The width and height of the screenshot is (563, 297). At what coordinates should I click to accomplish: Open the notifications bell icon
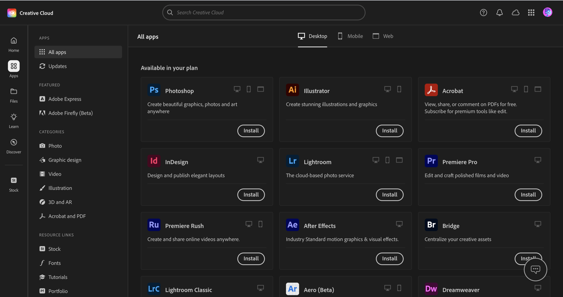tap(500, 13)
